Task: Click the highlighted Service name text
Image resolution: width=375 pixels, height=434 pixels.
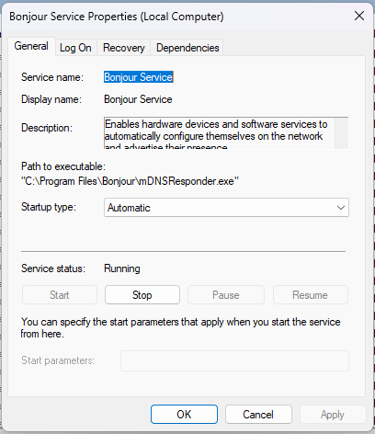Action: click(139, 77)
